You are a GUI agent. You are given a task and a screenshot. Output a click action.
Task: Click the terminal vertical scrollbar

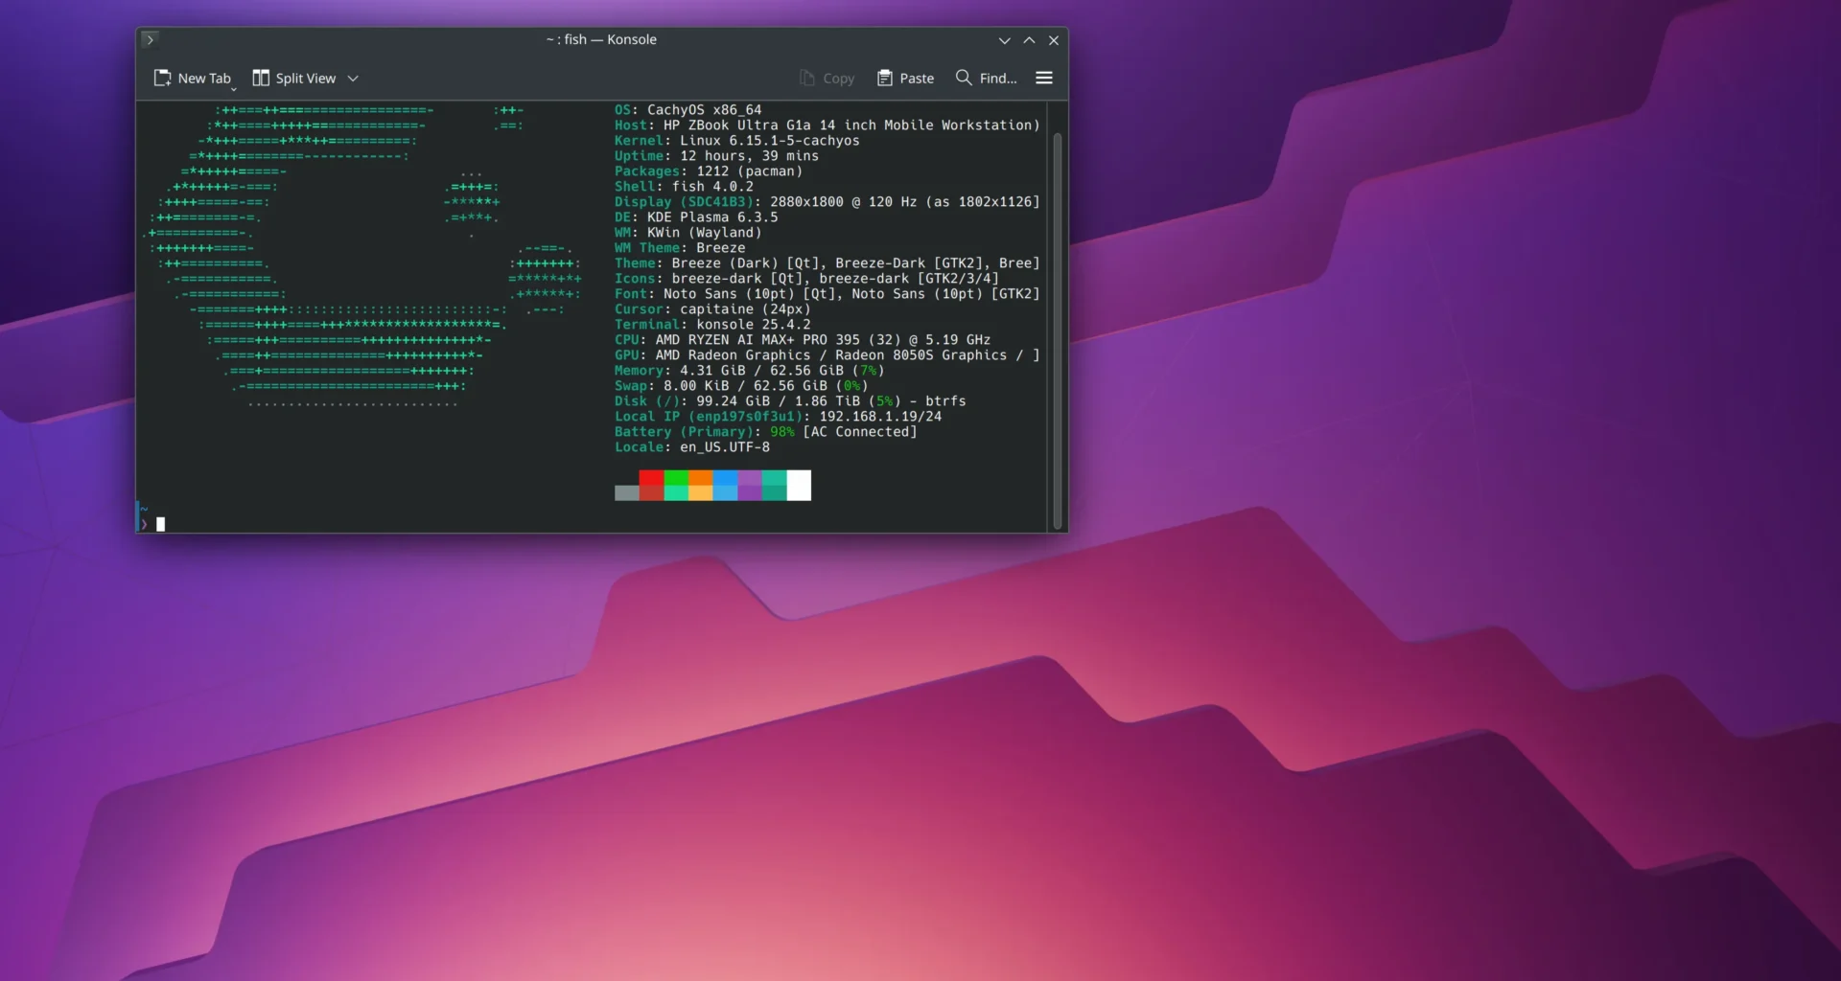click(x=1058, y=326)
